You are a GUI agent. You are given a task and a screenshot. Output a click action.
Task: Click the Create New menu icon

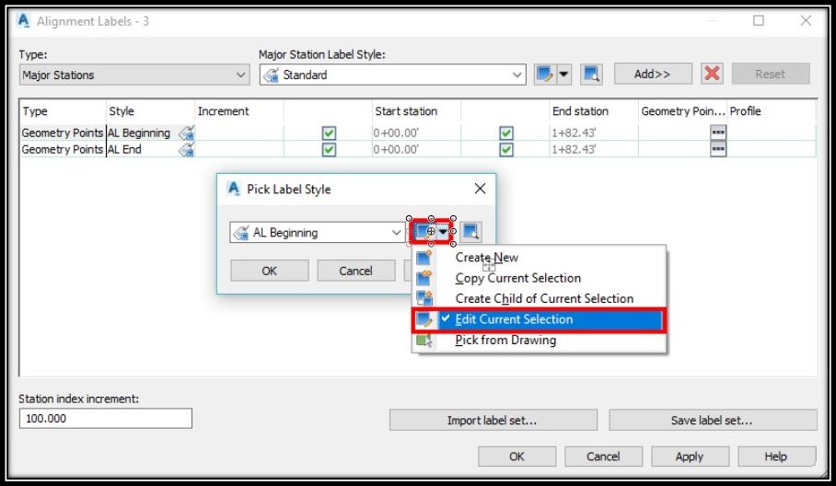click(424, 258)
